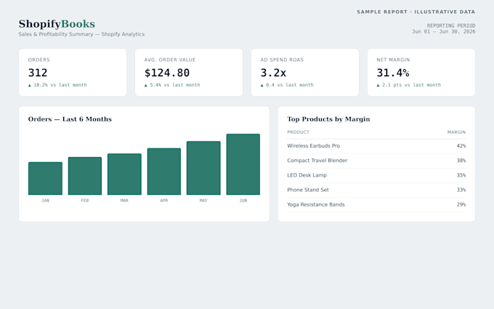Click the 35% margin cell

(461, 175)
